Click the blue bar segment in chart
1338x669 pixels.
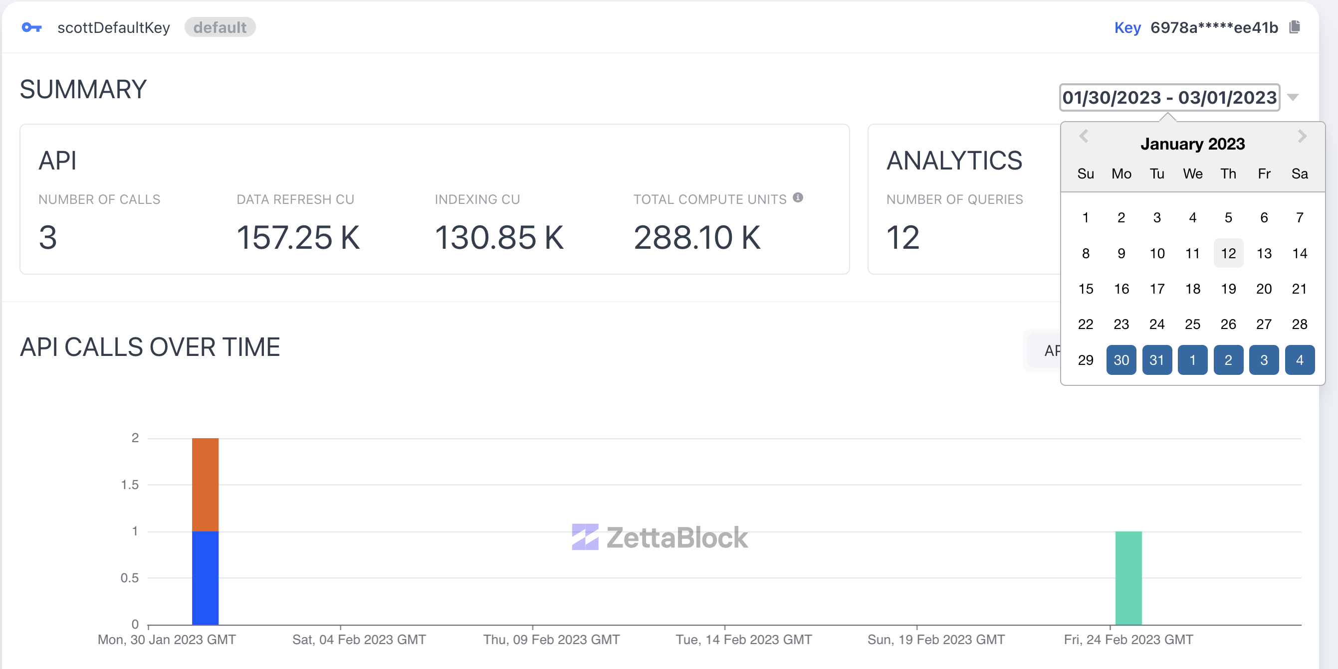pos(205,577)
